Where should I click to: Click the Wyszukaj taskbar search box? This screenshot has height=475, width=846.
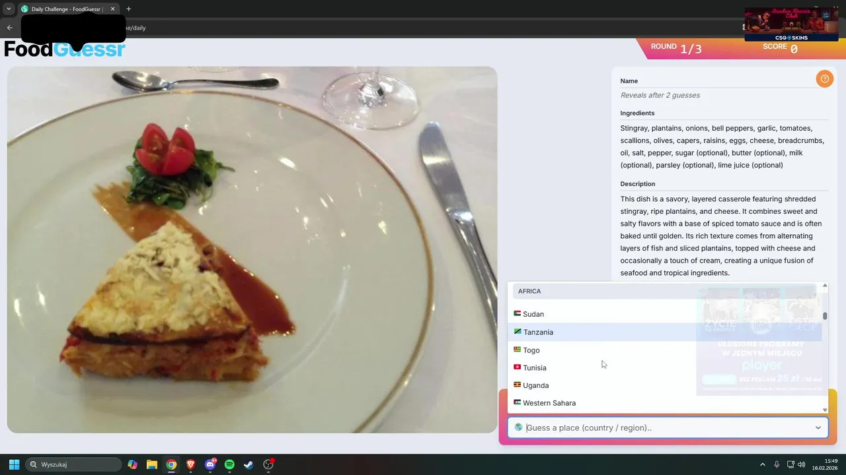73,464
